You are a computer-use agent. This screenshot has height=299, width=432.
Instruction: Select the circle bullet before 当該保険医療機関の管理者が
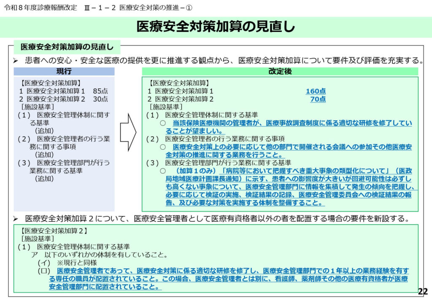pos(162,123)
